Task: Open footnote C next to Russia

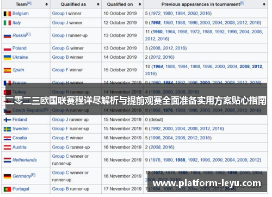Action: tap(28, 34)
